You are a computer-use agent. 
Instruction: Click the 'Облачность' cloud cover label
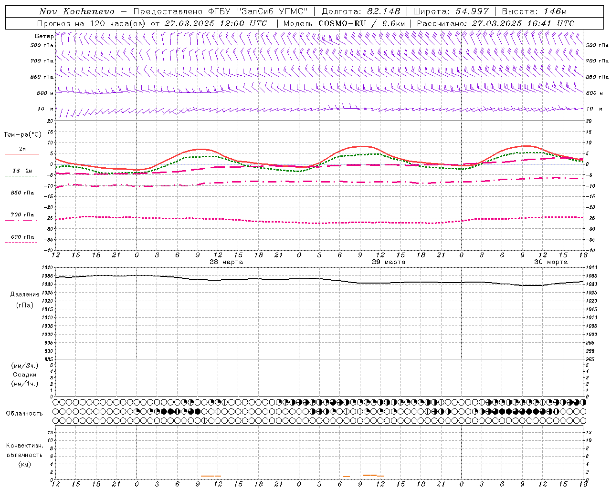[x=24, y=413]
